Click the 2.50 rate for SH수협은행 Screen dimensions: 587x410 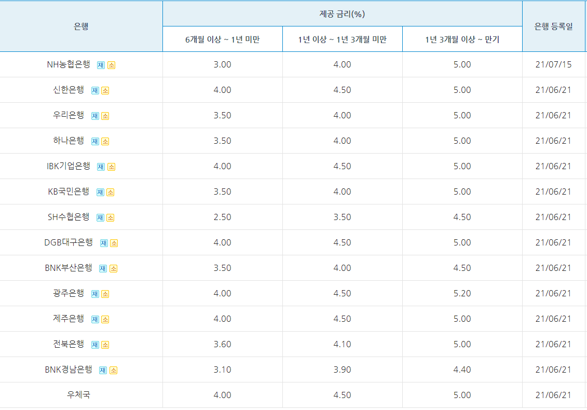(x=222, y=217)
